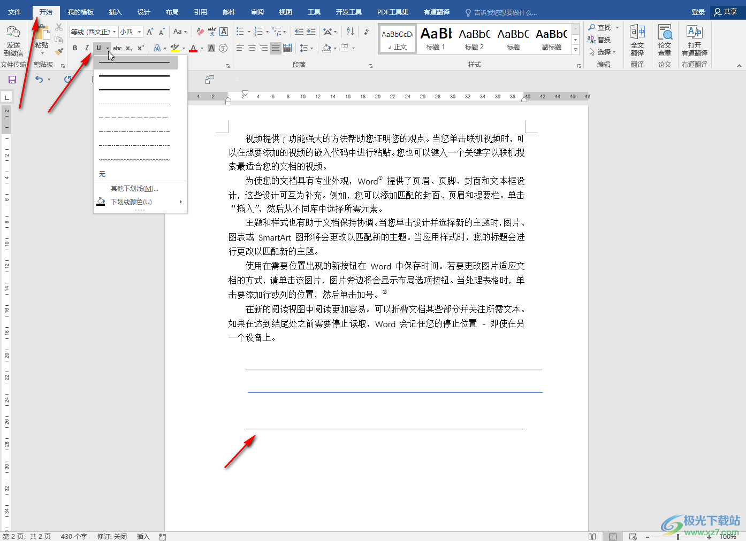The width and height of the screenshot is (746, 541).
Task: Click the phonetic guide wén icon
Action: [212, 32]
